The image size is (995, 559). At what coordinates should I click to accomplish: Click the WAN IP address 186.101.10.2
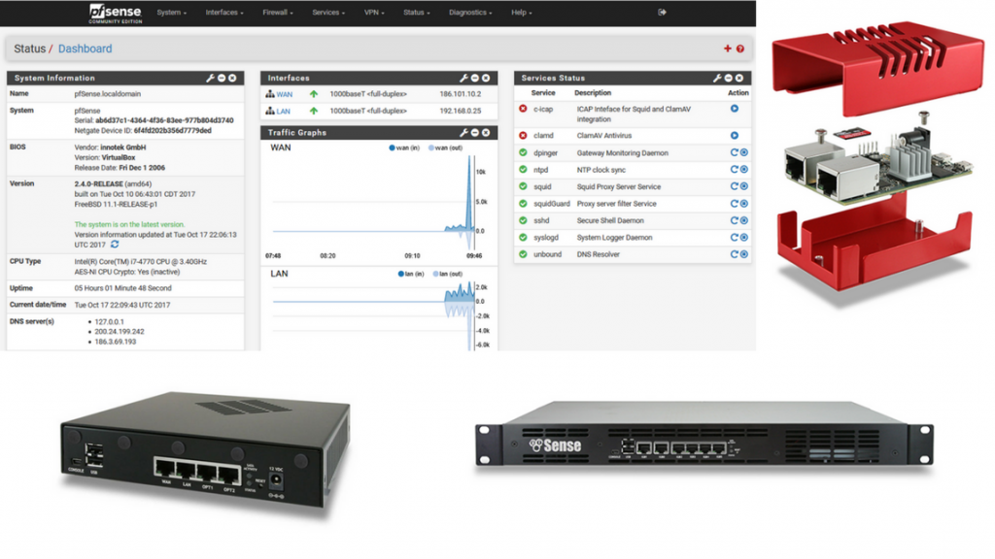click(x=460, y=94)
